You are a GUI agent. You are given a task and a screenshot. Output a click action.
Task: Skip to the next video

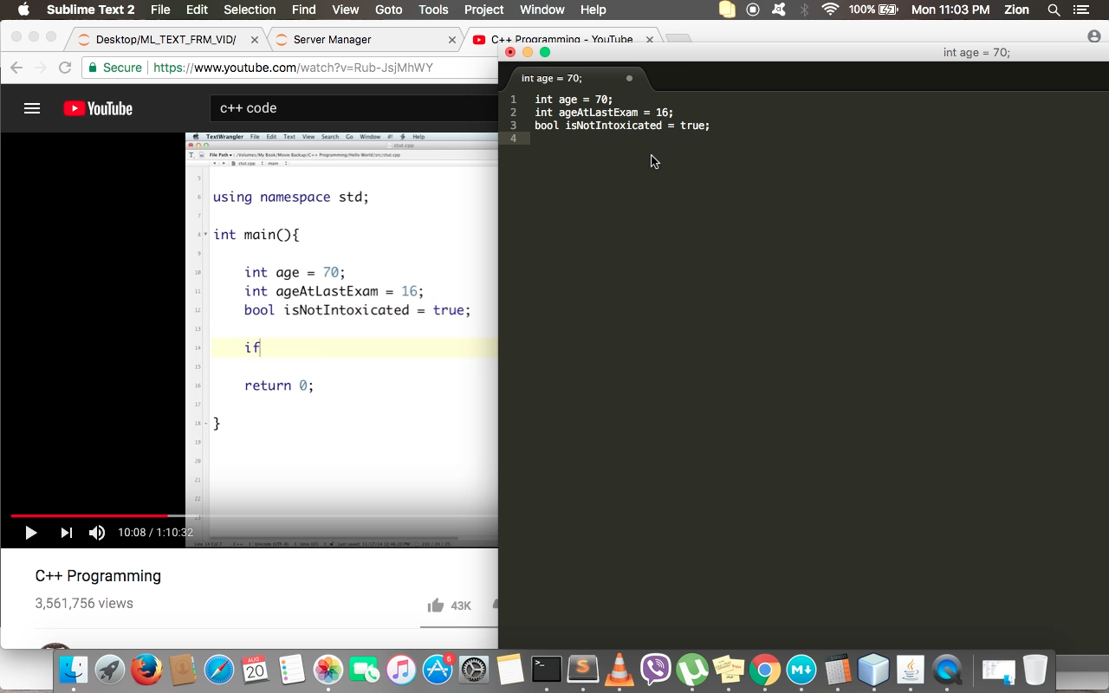66,533
